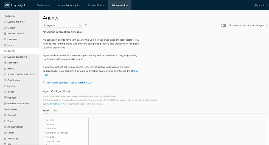Click the Export download icon
The width and height of the screenshot is (269, 145).
click(5, 68)
